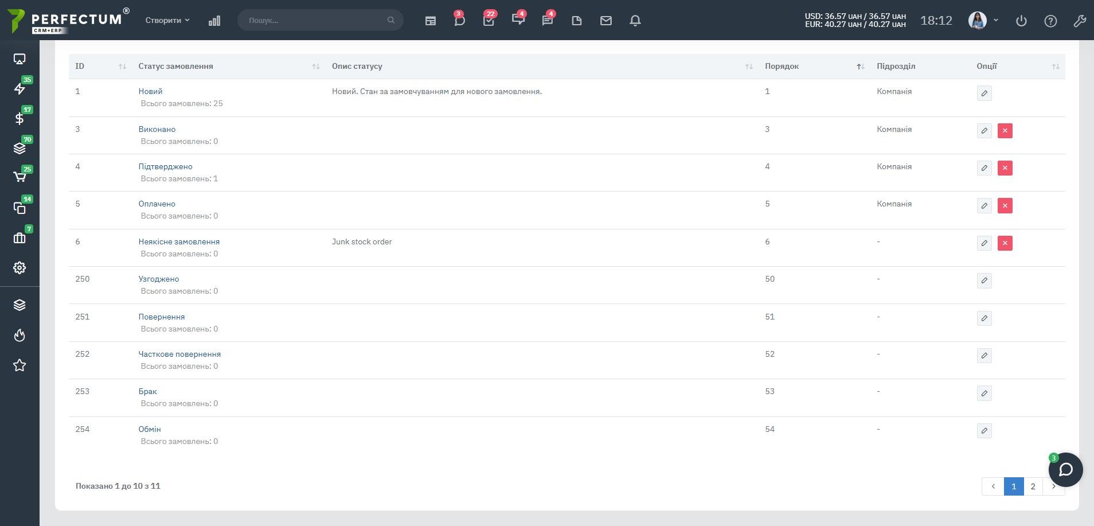Open the mail envelope icon
This screenshot has height=526, width=1094.
point(606,21)
